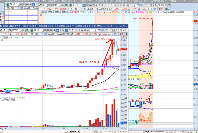The image size is (198, 133).
Task: Open settings gear in back chart toolbar
Action: (155, 5)
